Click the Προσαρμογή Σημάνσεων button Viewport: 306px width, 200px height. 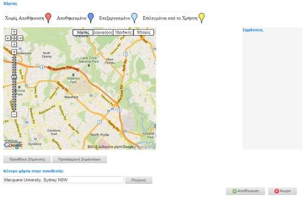79,159
